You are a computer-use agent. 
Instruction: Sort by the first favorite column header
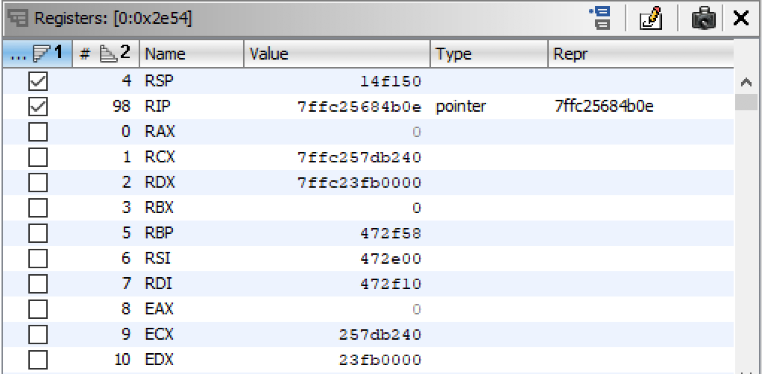[37, 54]
